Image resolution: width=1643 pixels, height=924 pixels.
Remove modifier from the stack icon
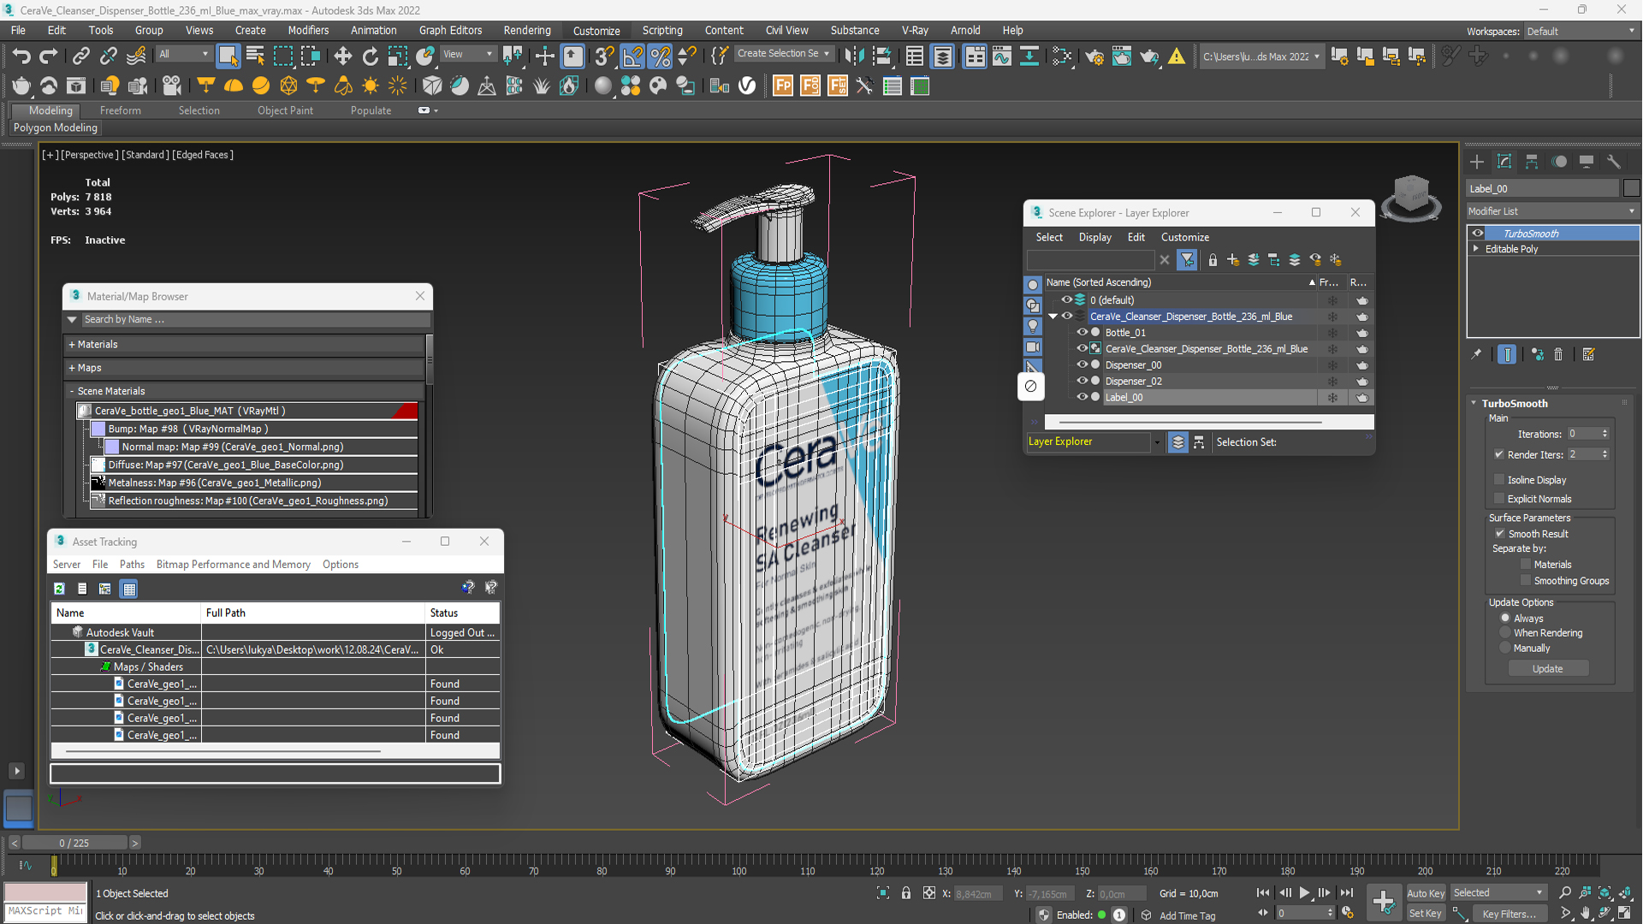(x=1558, y=354)
